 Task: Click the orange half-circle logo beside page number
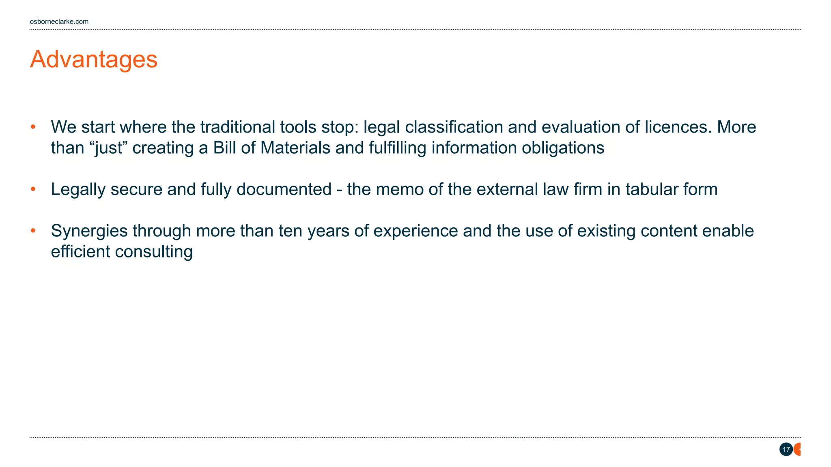click(798, 449)
